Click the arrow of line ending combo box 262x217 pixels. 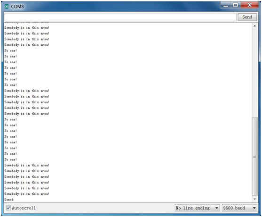click(x=216, y=208)
